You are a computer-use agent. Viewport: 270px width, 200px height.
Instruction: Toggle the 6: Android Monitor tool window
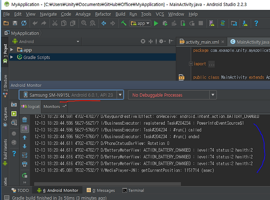pos(57,190)
